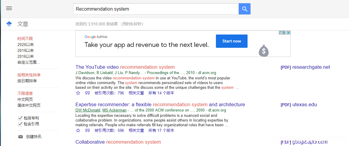Filter results to 2020以来
This screenshot has width=349, height=146.
[26, 45]
